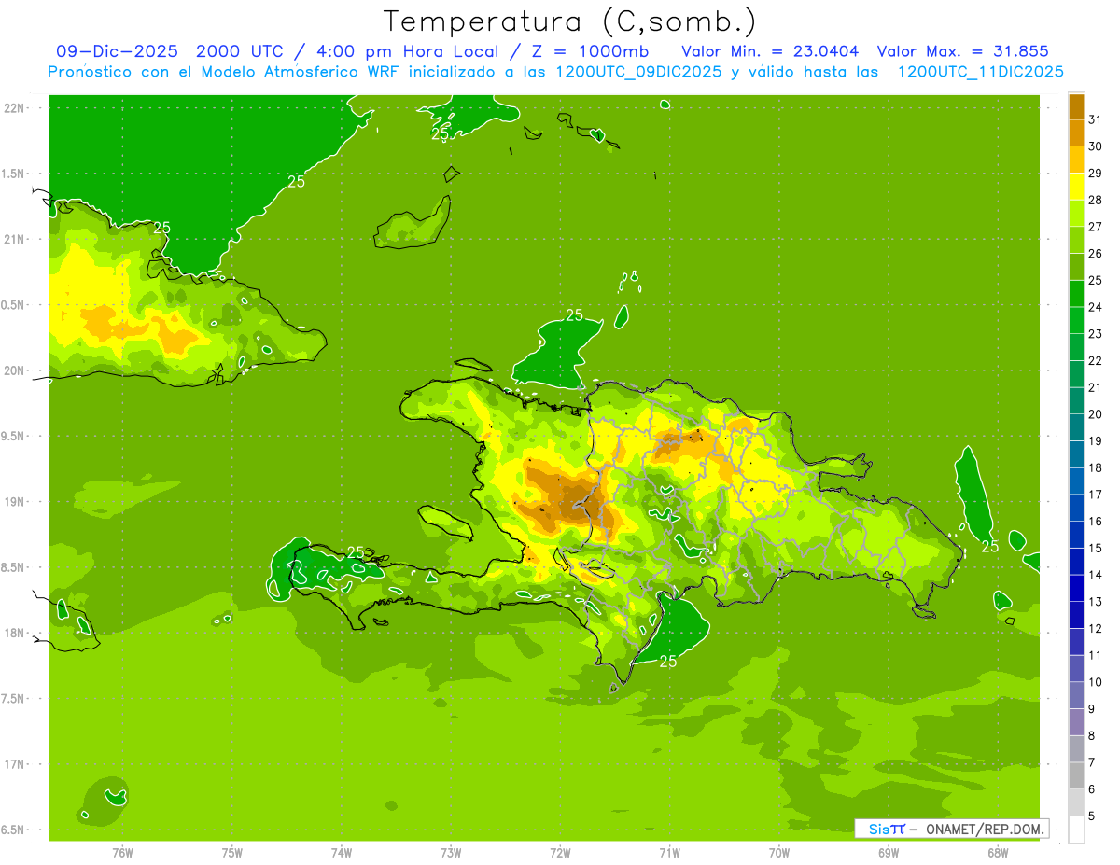This screenshot has height=865, width=1120.
Task: Click the blue "SisPi" logo text
Action: pos(887,829)
